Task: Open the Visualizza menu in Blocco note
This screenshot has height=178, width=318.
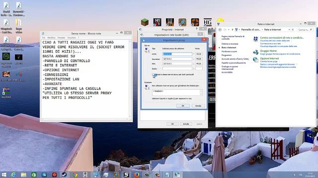Action: pyautogui.click(x=72, y=38)
